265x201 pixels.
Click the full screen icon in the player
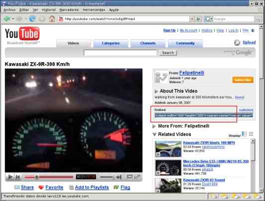[137, 177]
